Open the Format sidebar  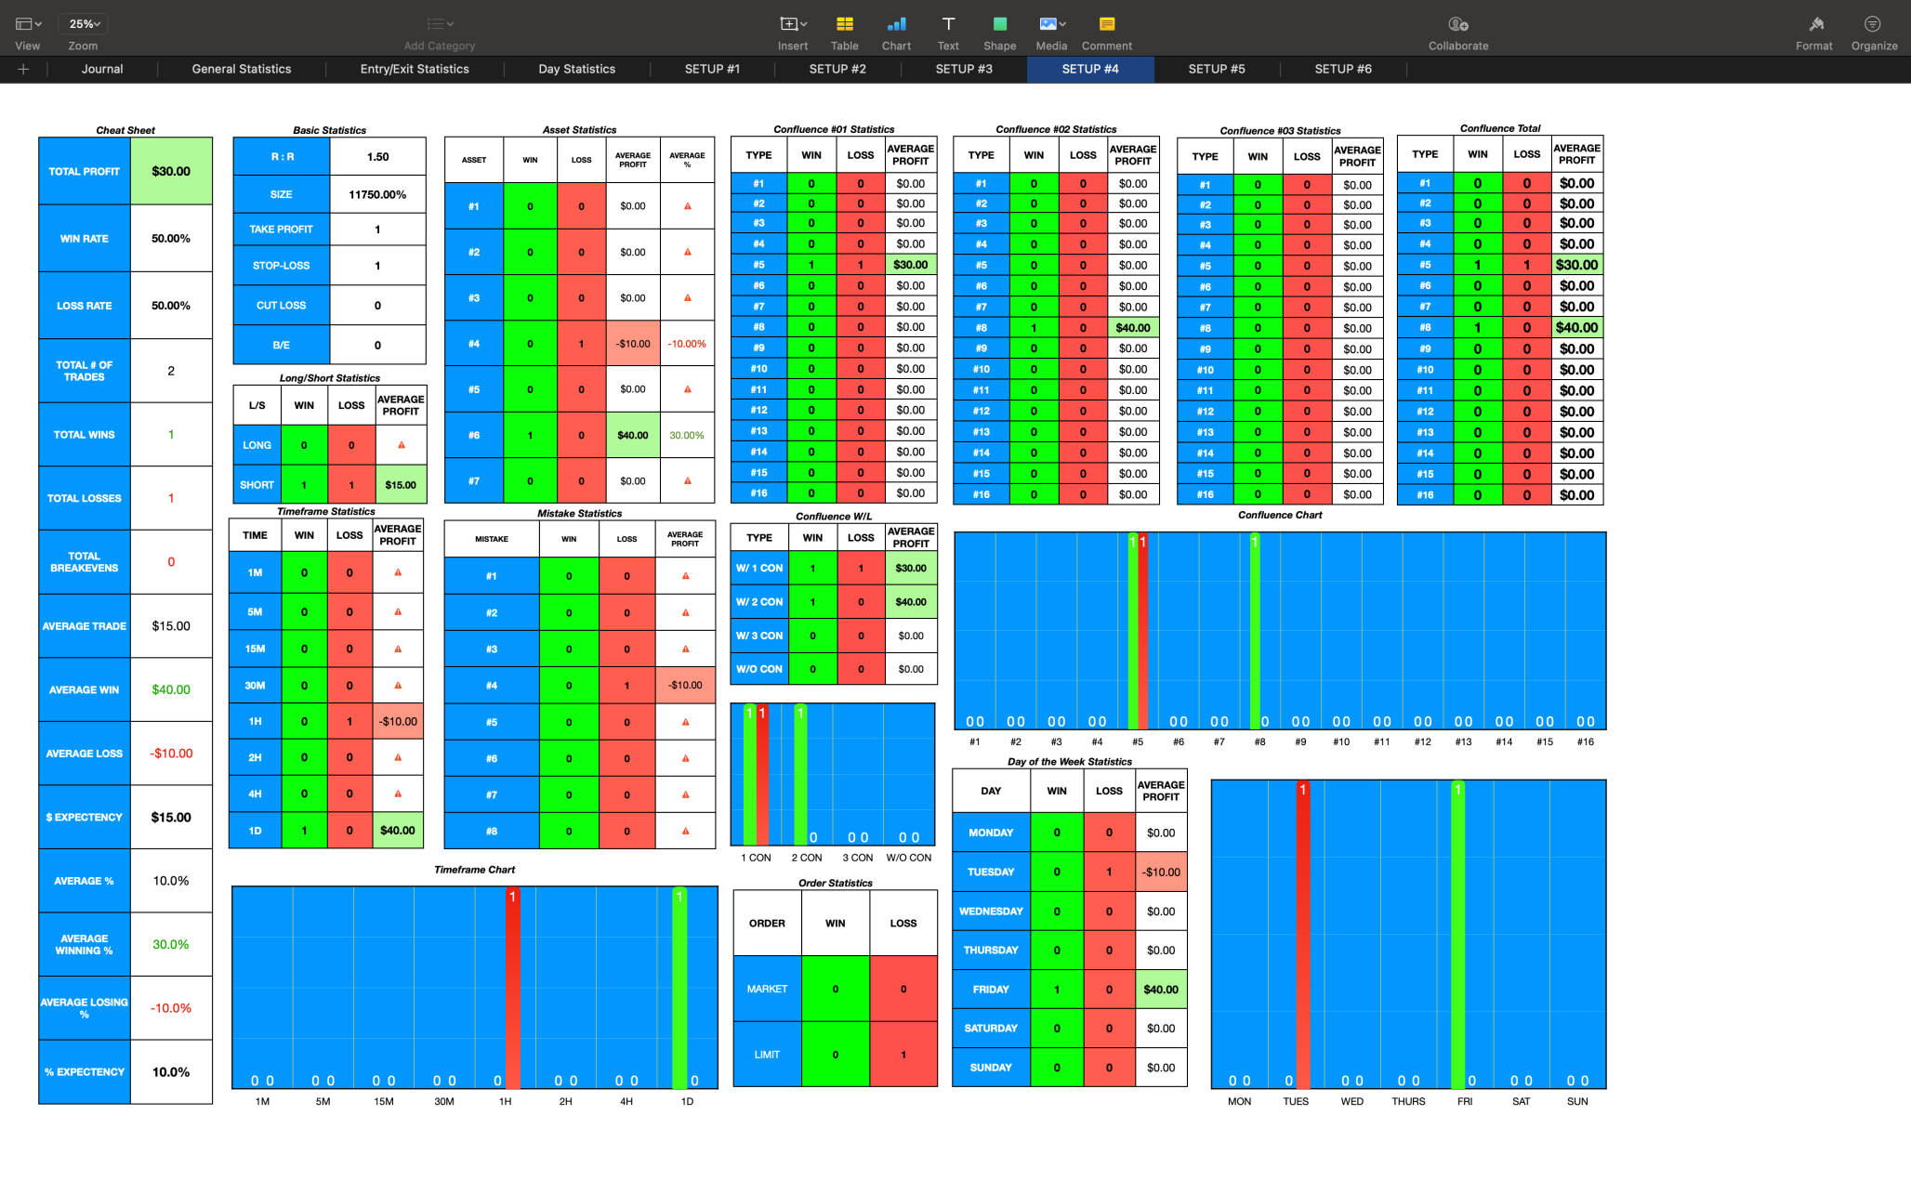1814,24
